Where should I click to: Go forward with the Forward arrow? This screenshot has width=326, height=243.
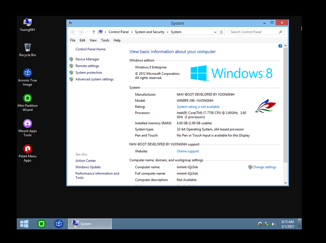click(81, 32)
